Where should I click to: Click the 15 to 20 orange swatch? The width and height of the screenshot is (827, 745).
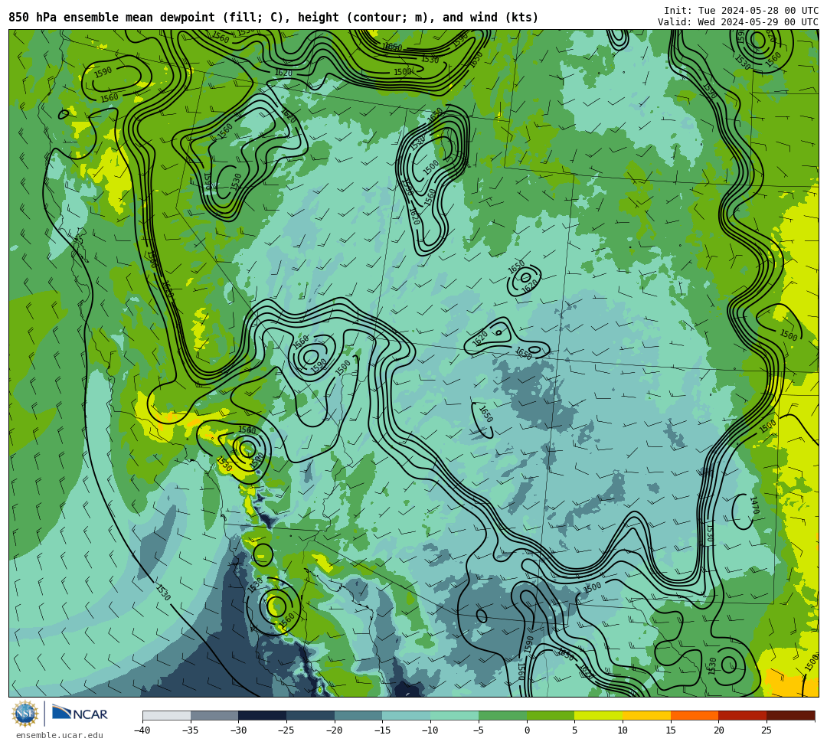pyautogui.click(x=694, y=715)
